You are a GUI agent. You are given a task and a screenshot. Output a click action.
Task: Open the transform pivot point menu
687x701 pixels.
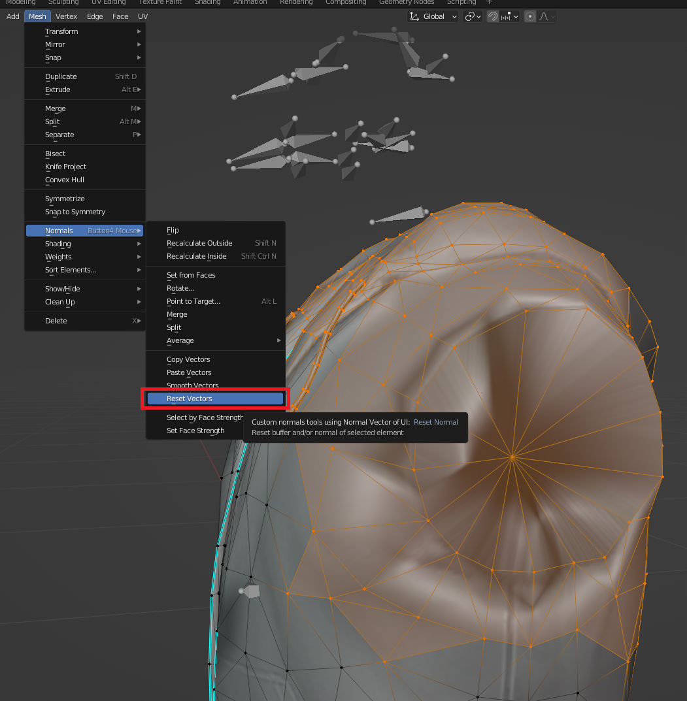pos(473,16)
